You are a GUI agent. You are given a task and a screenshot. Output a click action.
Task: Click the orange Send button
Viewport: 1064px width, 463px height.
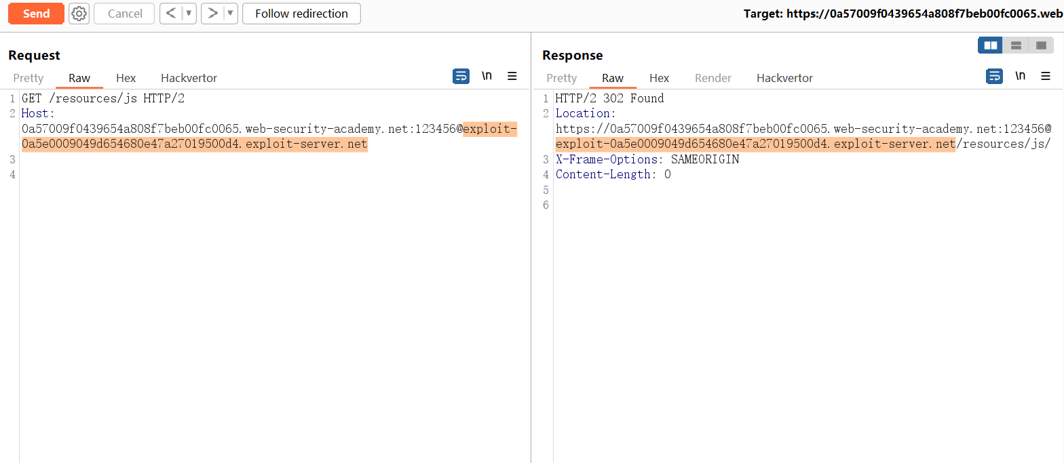(36, 14)
